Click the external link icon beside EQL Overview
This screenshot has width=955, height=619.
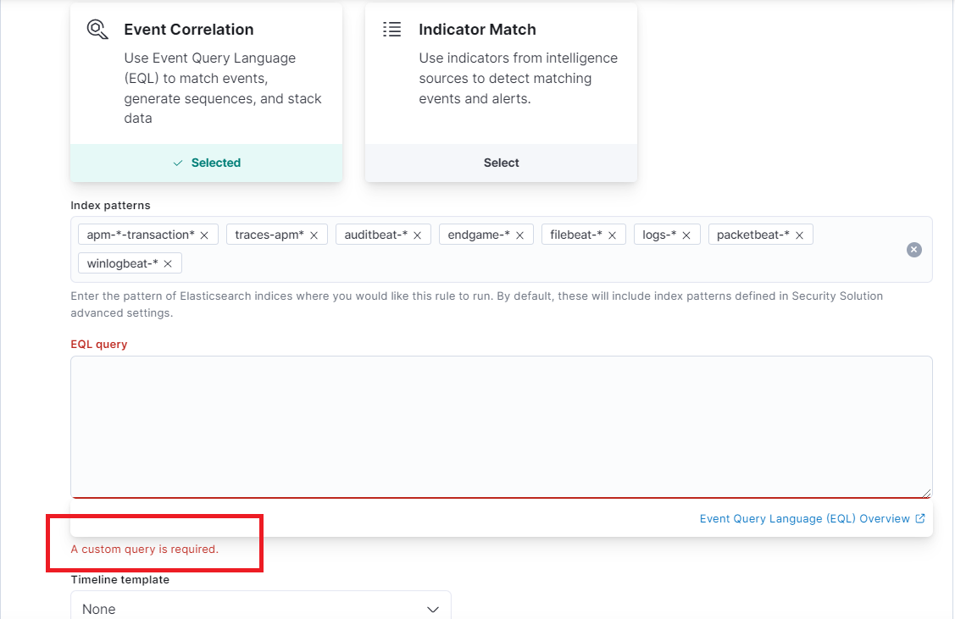click(x=921, y=518)
